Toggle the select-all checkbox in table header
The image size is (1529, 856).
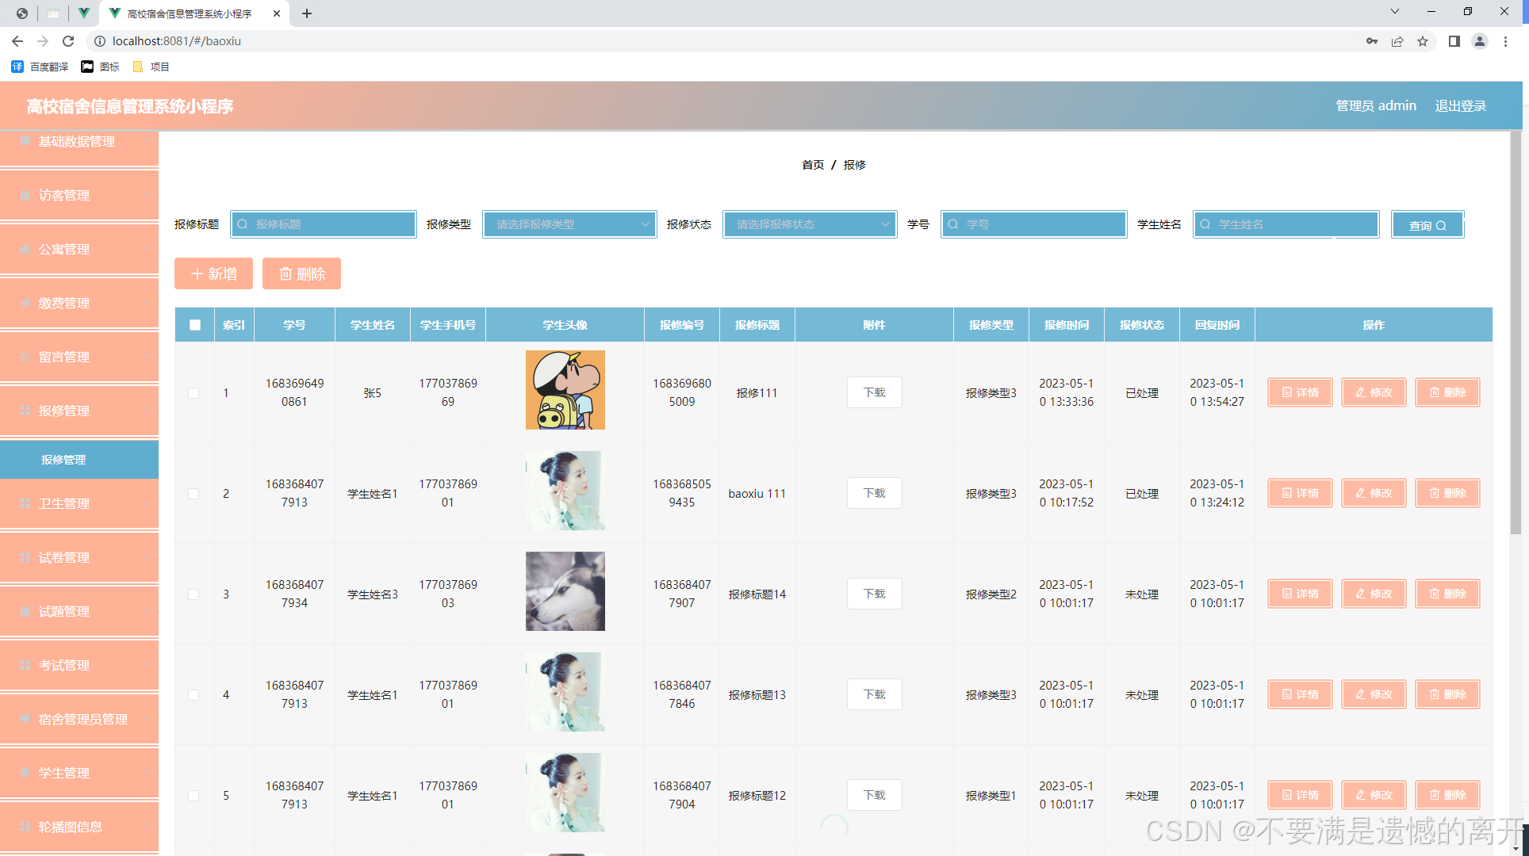coord(195,325)
